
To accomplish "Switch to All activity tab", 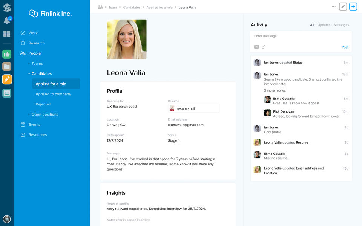I will [x=312, y=25].
